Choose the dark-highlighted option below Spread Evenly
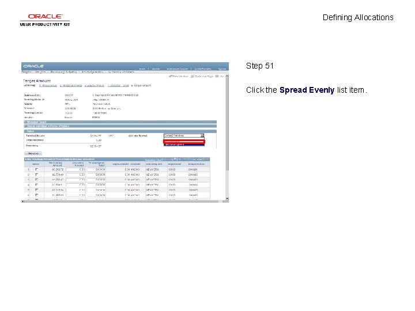The height and width of the screenshot is (311, 415). tap(184, 145)
